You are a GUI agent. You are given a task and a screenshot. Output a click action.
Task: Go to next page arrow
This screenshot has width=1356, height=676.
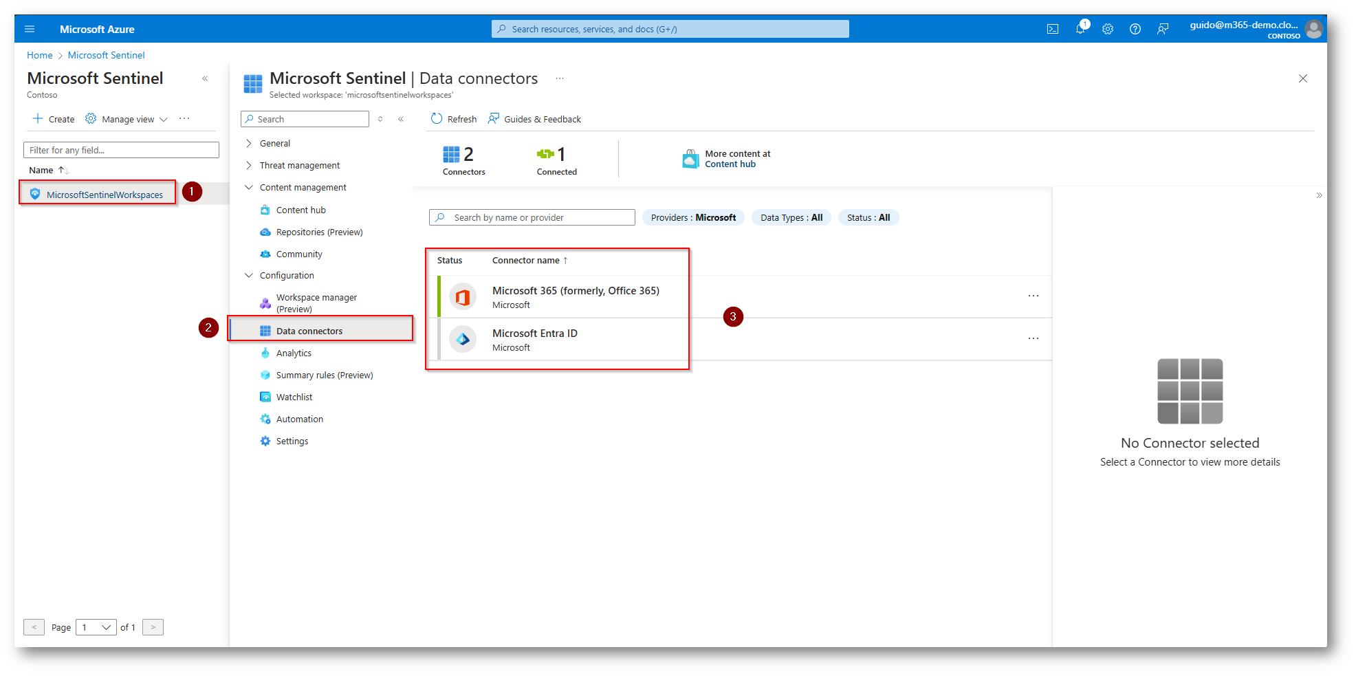point(153,627)
